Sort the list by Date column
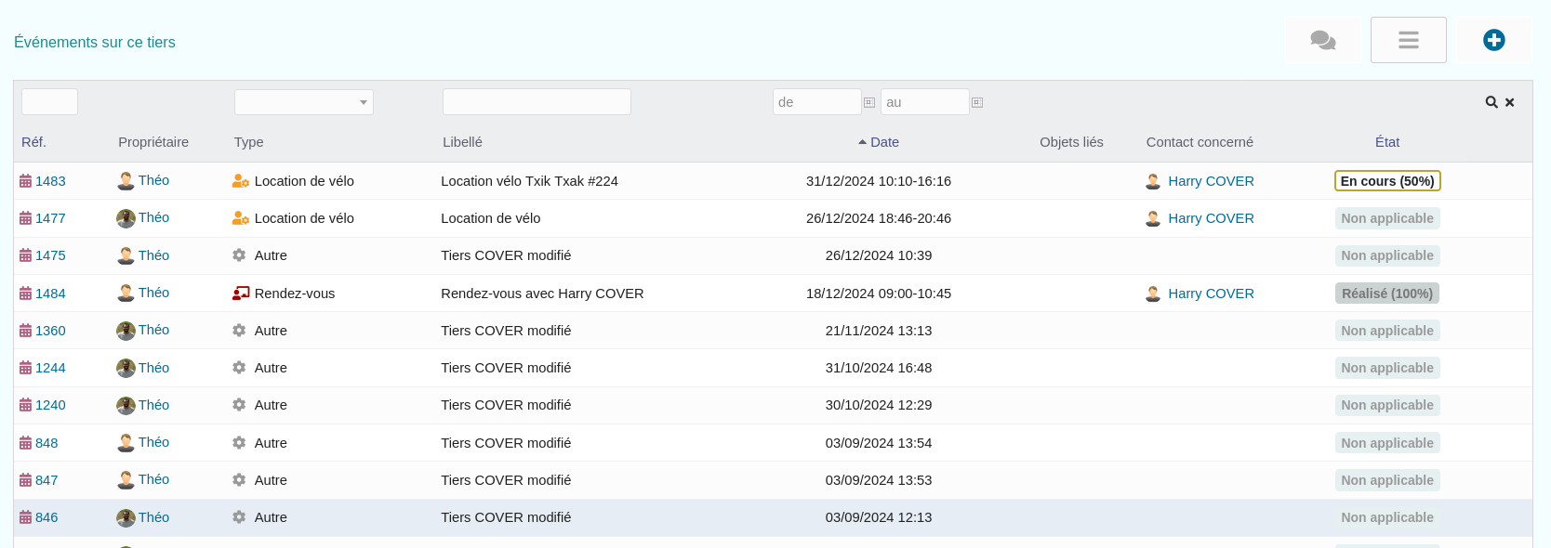The image size is (1551, 548). coord(884,142)
